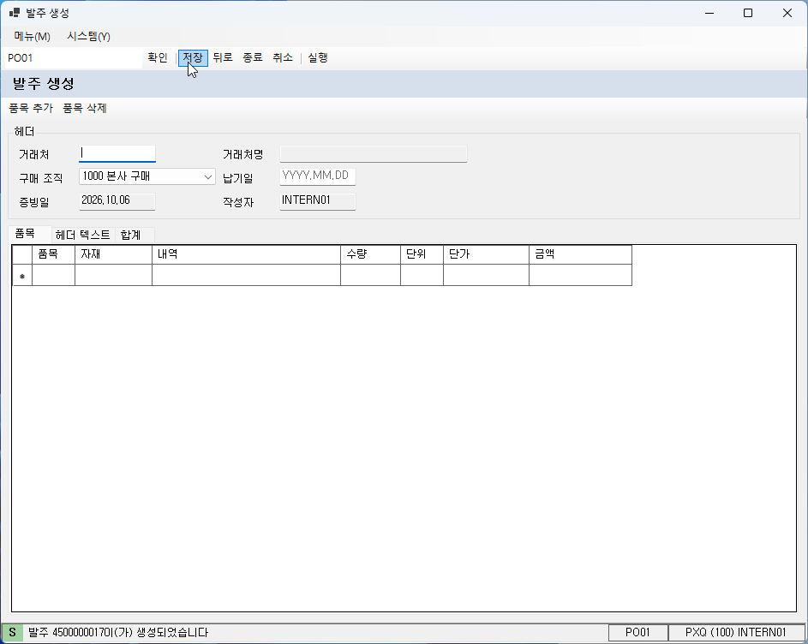Cancel with the 취소 toolbar button
Viewport: 808px width, 644px height.
pos(283,57)
